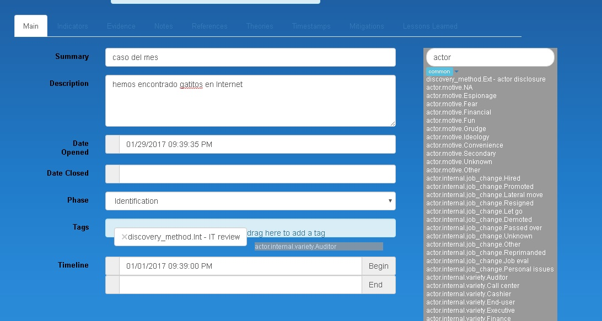Screen dimensions: 602x321
Task: Switch to the Indicators tab
Action: point(72,26)
